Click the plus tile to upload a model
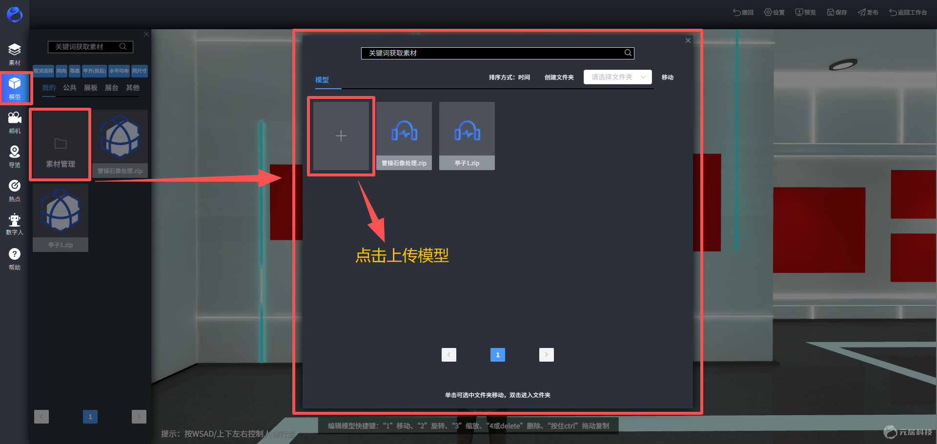The width and height of the screenshot is (937, 444). coord(341,136)
